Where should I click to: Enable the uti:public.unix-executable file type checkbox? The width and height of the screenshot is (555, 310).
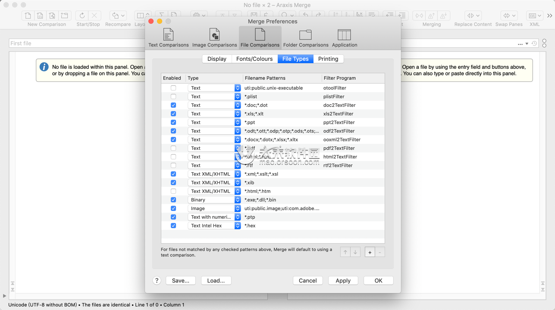[x=173, y=88]
